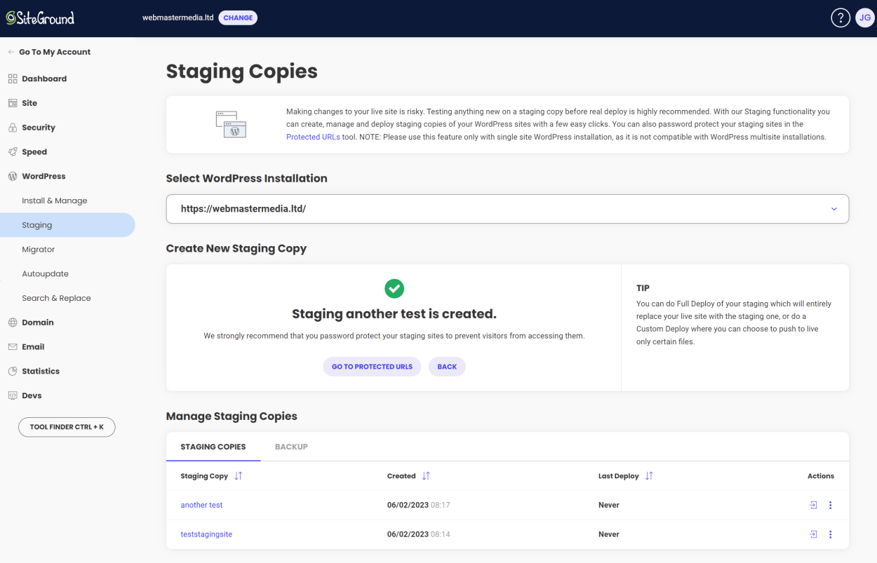Open the Autoupdate submenu item
The height and width of the screenshot is (563, 877).
(x=45, y=273)
